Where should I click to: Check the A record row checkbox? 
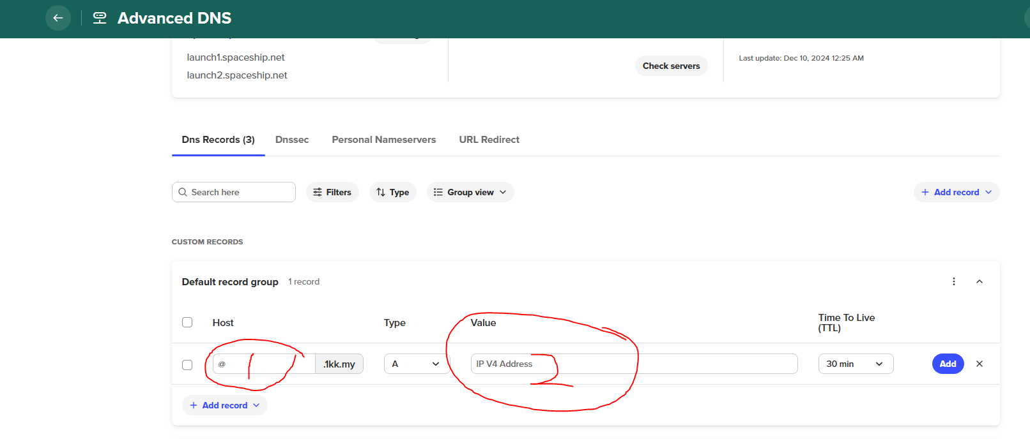point(187,364)
